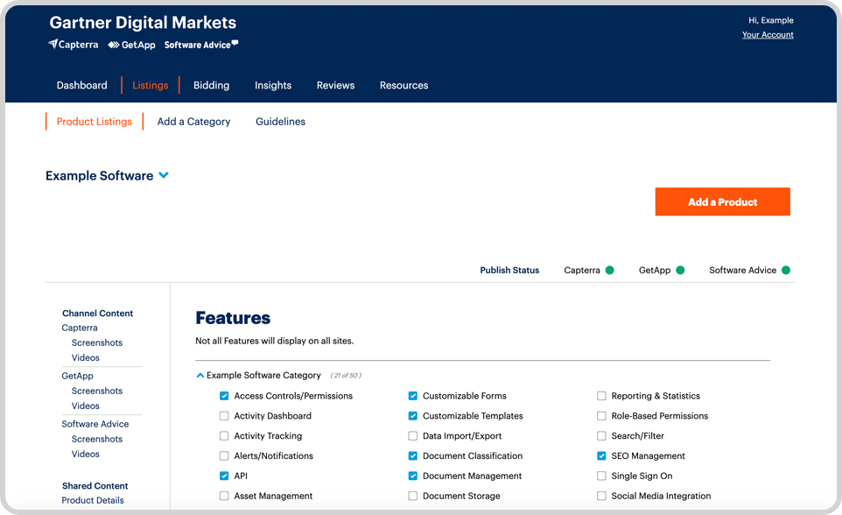Uncheck Document Management checkbox
This screenshot has width=842, height=515.
[412, 476]
